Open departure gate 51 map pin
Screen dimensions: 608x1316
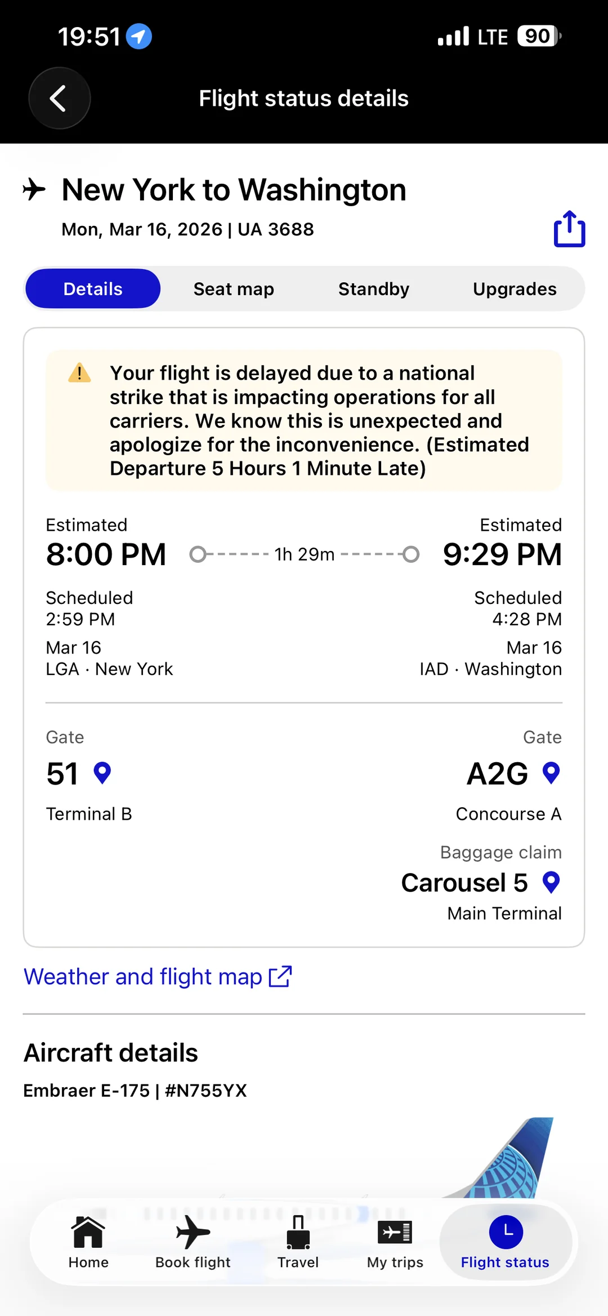[102, 773]
